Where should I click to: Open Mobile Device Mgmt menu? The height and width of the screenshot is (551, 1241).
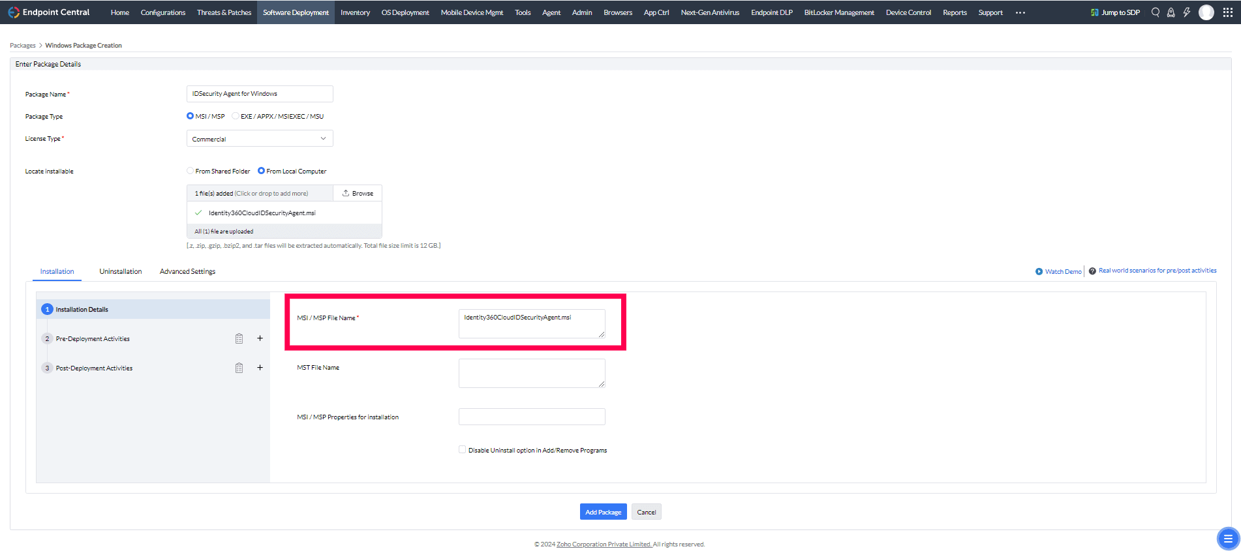pyautogui.click(x=472, y=12)
